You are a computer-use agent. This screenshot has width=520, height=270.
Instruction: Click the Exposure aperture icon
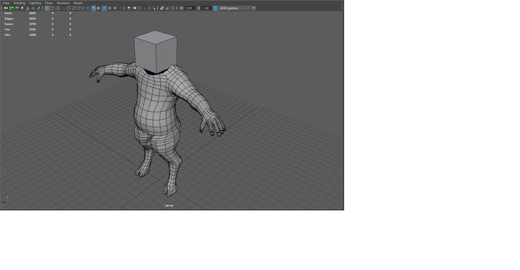(x=182, y=8)
